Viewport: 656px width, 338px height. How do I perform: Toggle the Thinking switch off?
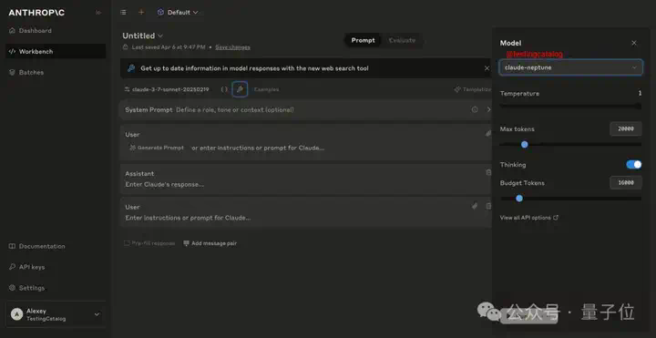pyautogui.click(x=634, y=165)
